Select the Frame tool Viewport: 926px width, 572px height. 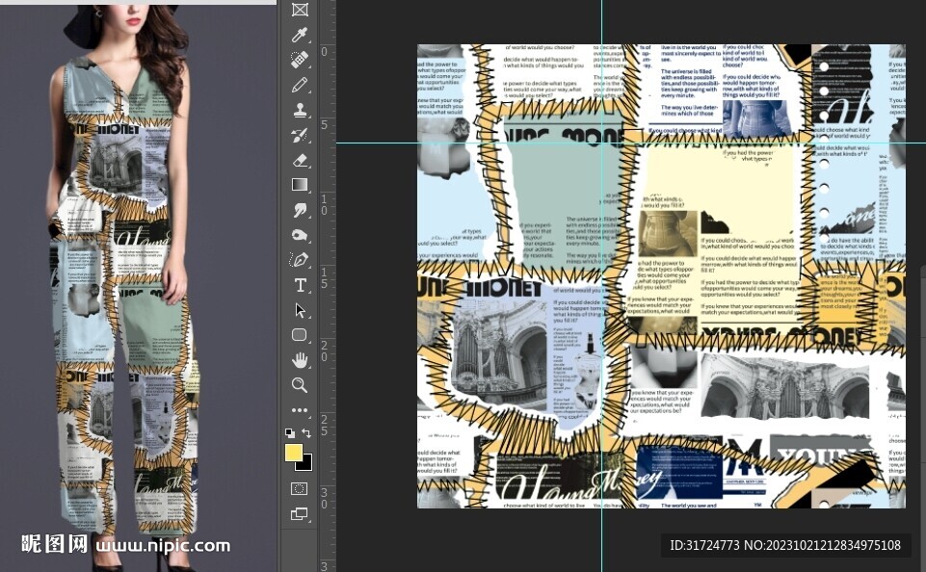pos(300,10)
